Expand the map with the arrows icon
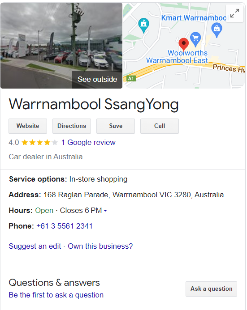This screenshot has height=310, width=247. [x=235, y=13]
